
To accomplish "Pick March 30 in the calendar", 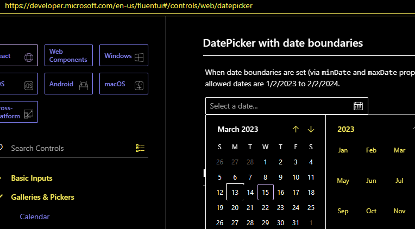I will pyautogui.click(x=280, y=222).
